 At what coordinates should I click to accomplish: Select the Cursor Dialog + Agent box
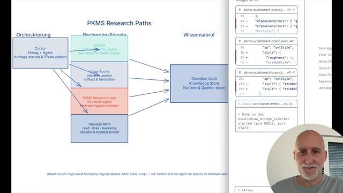(40, 53)
